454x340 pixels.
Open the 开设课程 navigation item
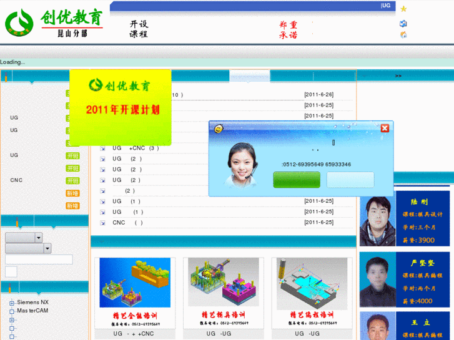pos(139,29)
